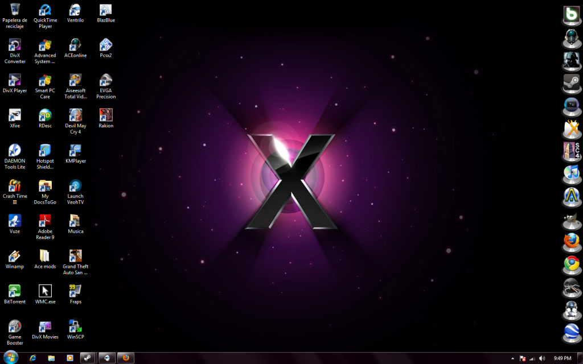Select the ACEonline desktop shortcut
The image size is (583, 364).
pyautogui.click(x=76, y=48)
